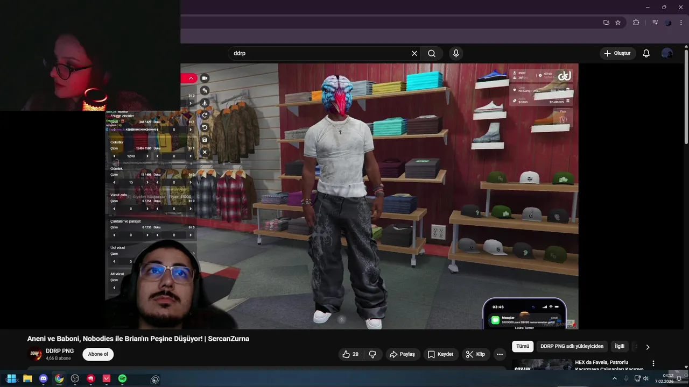Increase Gömlek Çizim value arrow
689x387 pixels.
(x=147, y=182)
